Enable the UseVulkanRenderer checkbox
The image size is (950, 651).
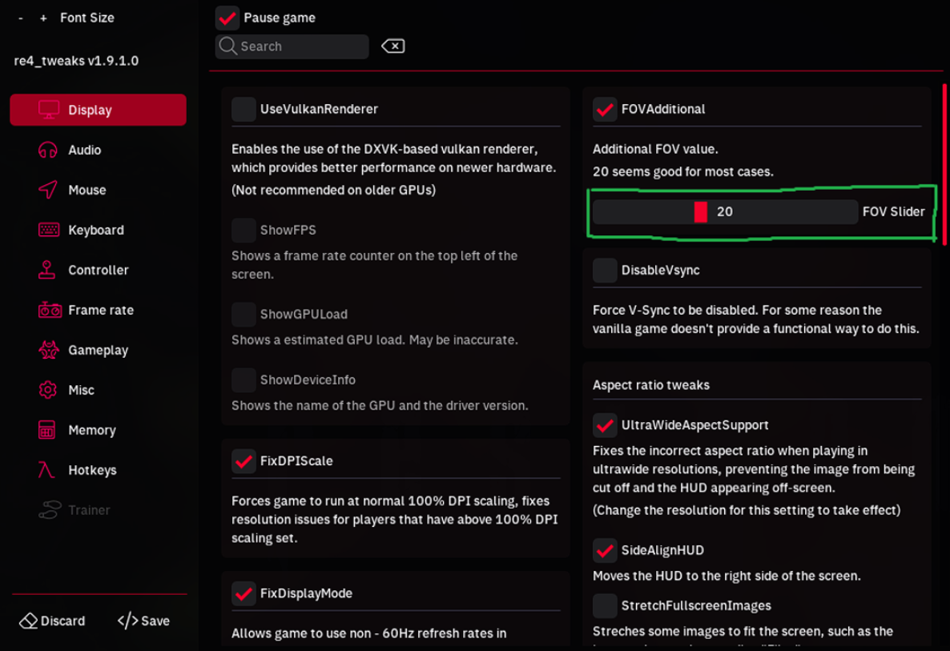coord(244,109)
